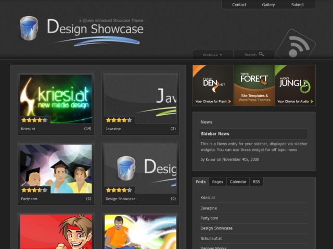Rate Party.com using its star rating
This screenshot has width=333, height=249.
[34, 190]
